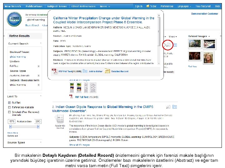Click Detailed Record link in popup
This screenshot has width=225, height=168.
(120, 72)
